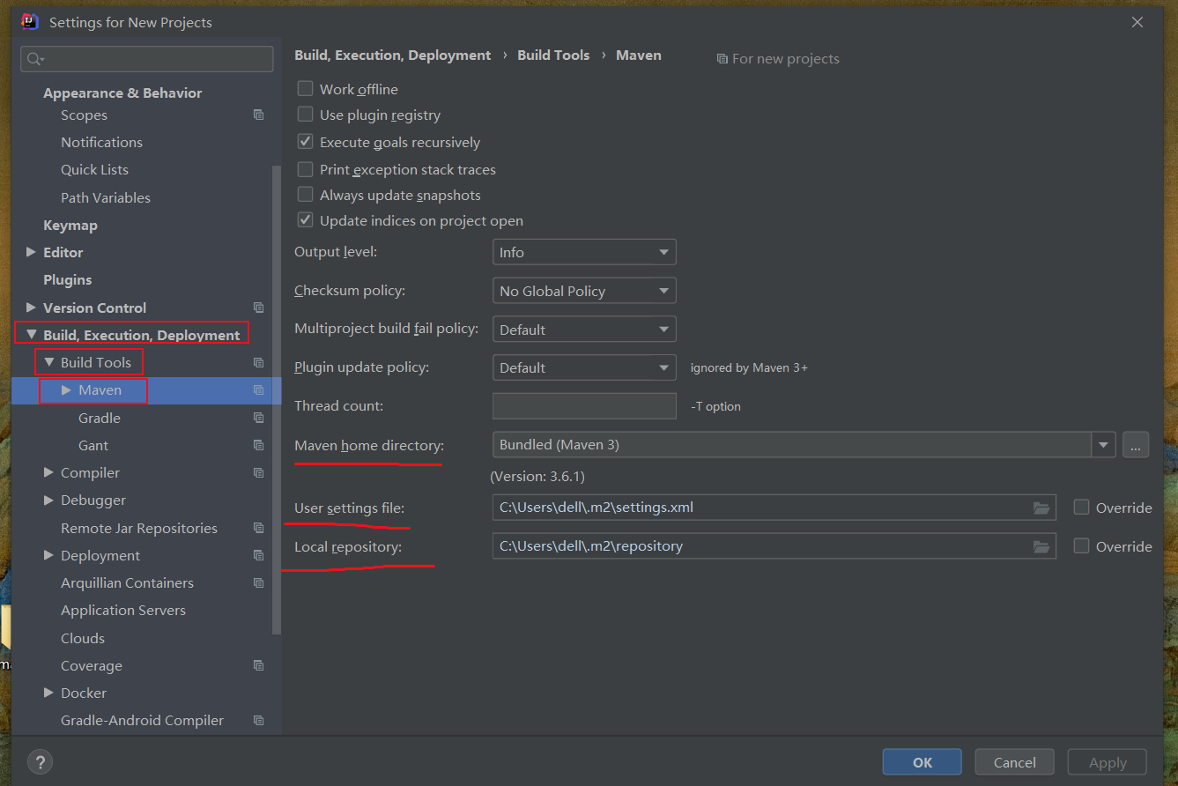Click the project-level icon beside Coverage
1178x786 pixels.
[x=258, y=665]
